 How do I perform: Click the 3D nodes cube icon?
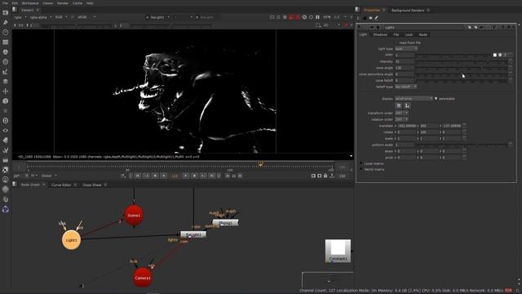point(6,101)
